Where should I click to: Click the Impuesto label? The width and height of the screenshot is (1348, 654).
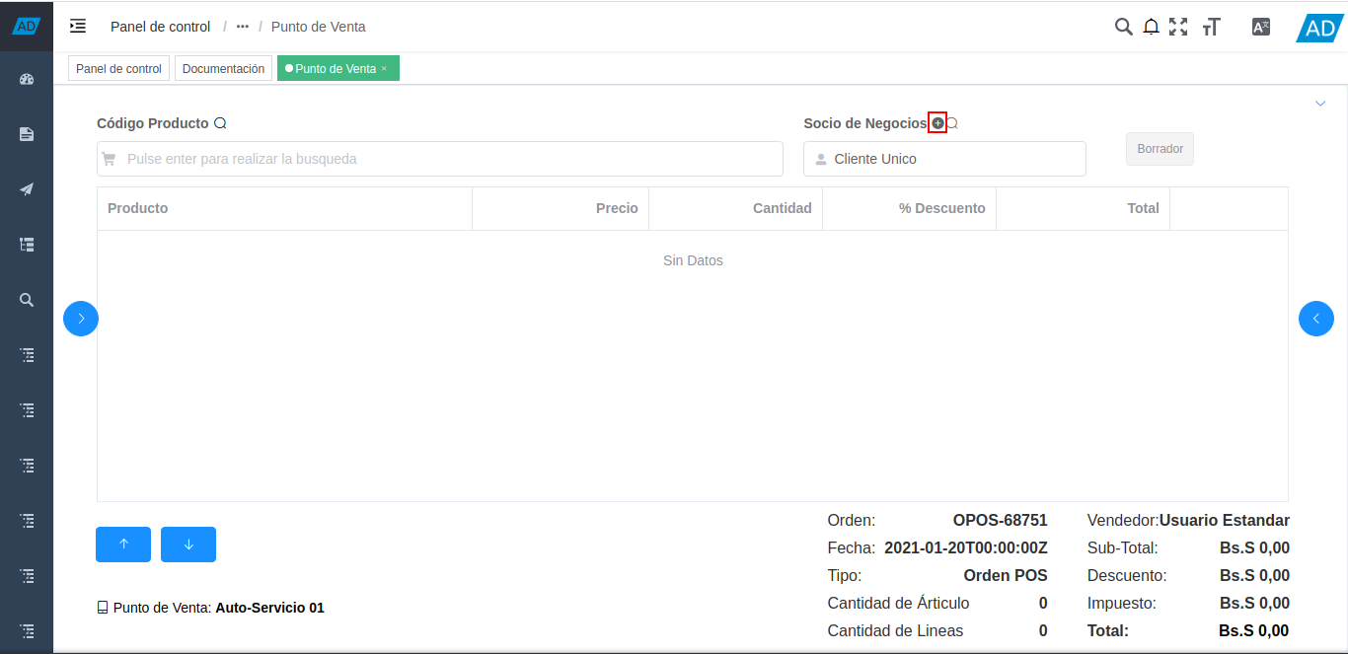[1121, 603]
